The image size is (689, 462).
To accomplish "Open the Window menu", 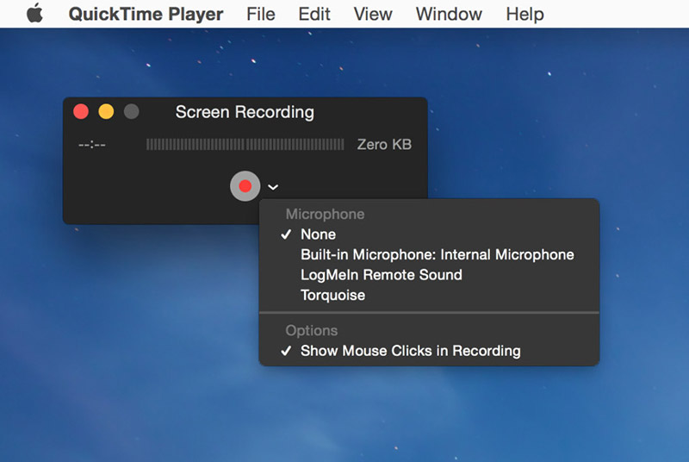I will pyautogui.click(x=448, y=14).
